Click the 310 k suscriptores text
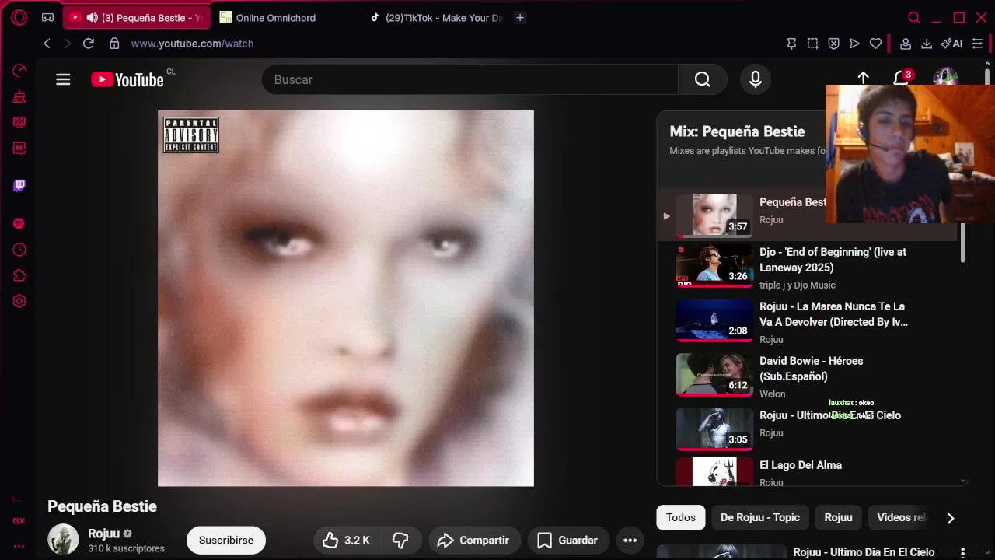This screenshot has width=995, height=560. 126,548
